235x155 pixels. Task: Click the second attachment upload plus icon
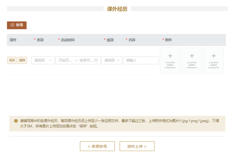coord(192,56)
